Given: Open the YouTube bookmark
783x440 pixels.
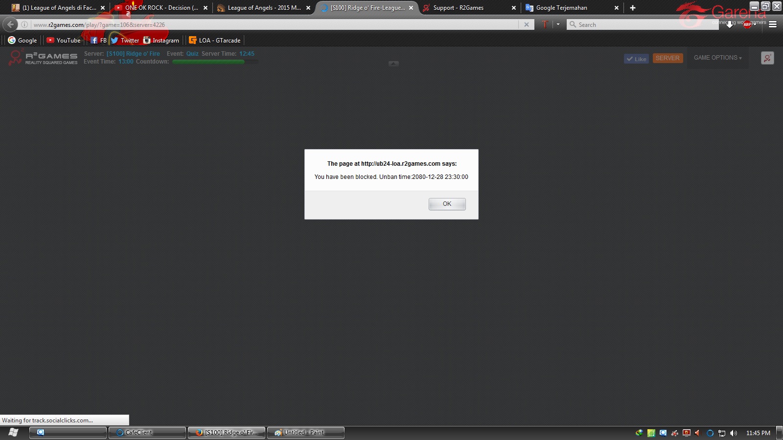Looking at the screenshot, I should [x=64, y=41].
